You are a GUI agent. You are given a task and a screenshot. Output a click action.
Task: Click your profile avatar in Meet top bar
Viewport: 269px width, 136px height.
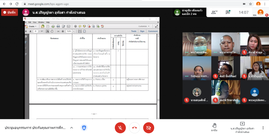pos(260,12)
